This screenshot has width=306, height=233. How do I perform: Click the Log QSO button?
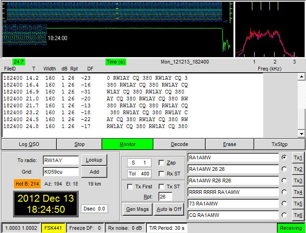pyautogui.click(x=29, y=144)
